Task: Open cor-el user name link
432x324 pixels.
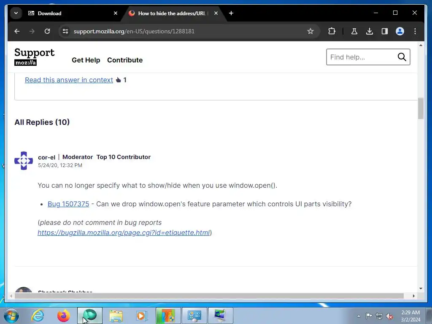Action: [46, 157]
